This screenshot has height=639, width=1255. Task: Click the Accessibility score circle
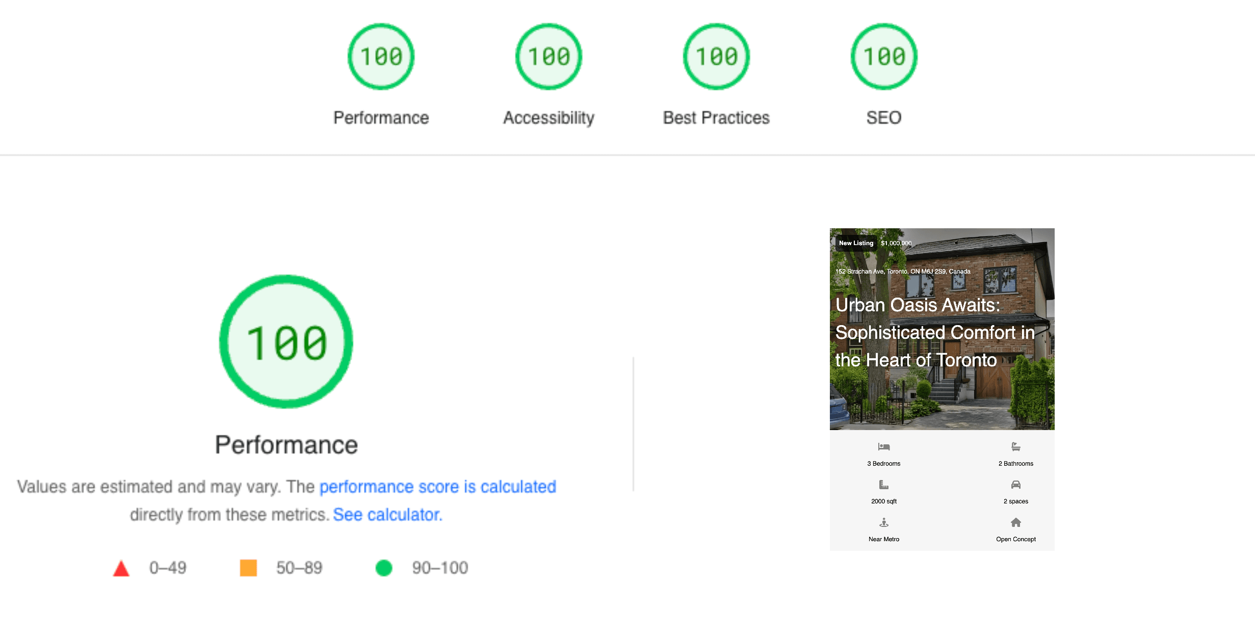(548, 56)
